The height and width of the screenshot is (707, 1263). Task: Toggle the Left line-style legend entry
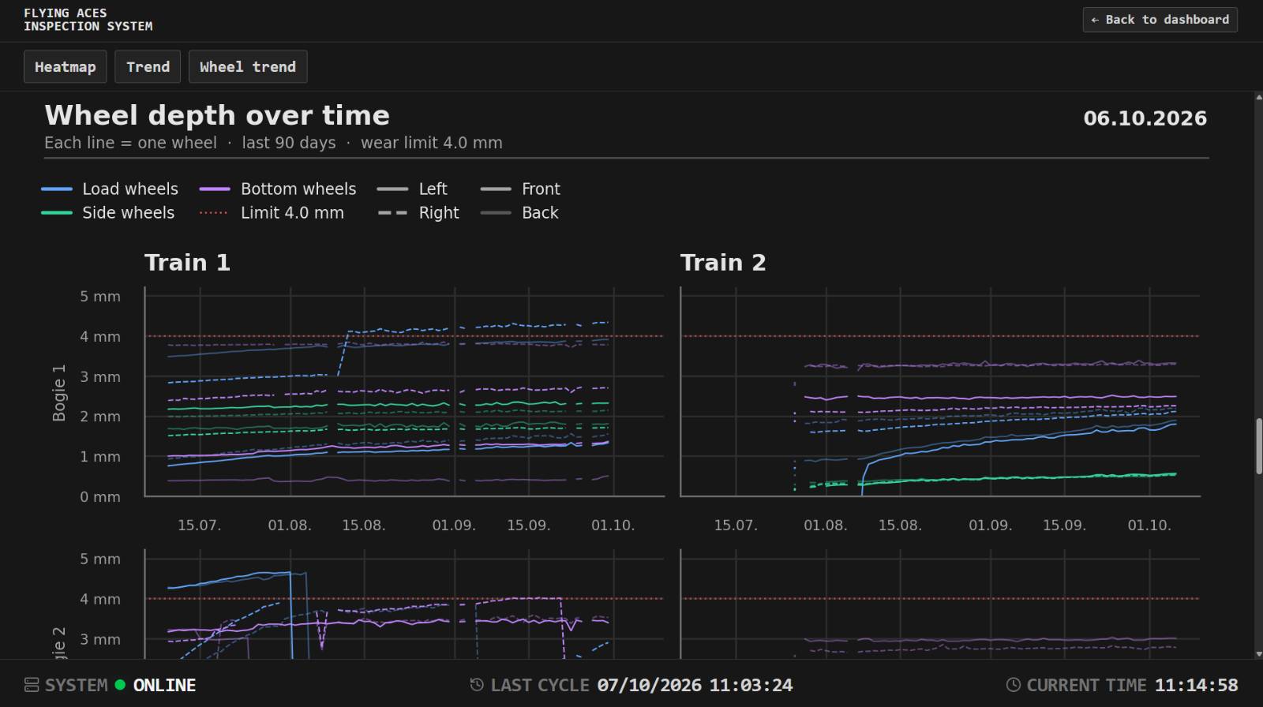(x=412, y=189)
